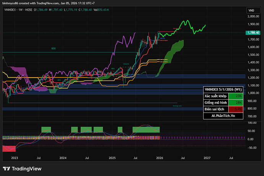264x176 pixels.
Task: Select the 2023 marker on time axis
Action: (15, 157)
